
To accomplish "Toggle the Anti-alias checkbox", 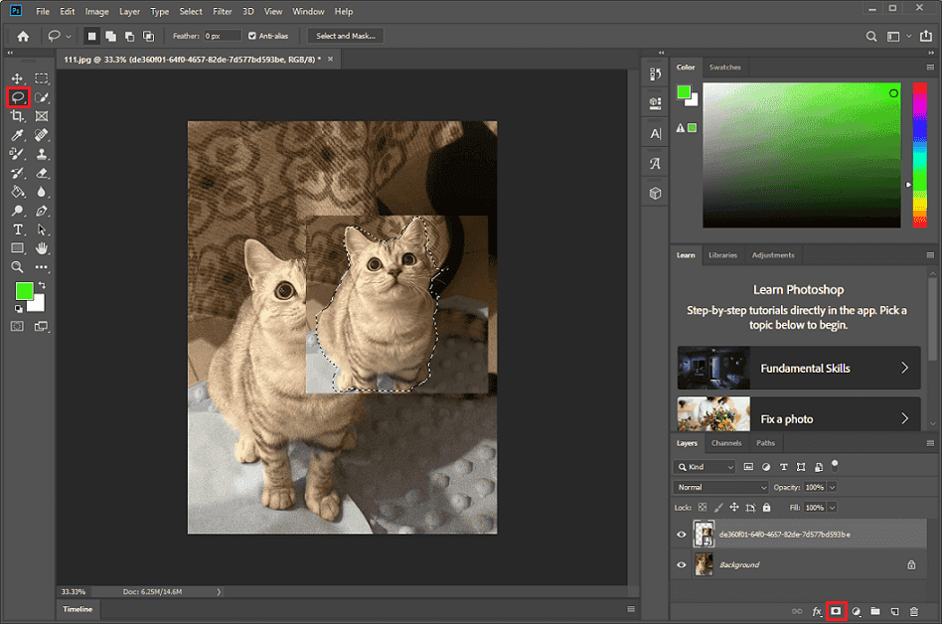I will point(250,36).
